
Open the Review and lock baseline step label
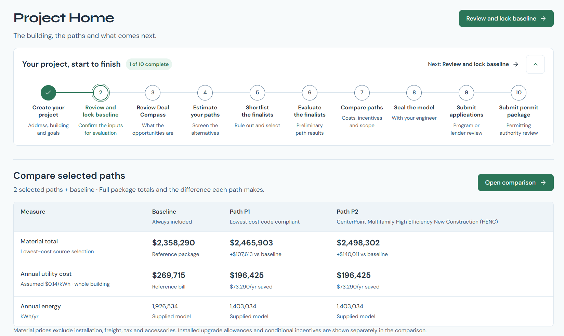point(101,111)
